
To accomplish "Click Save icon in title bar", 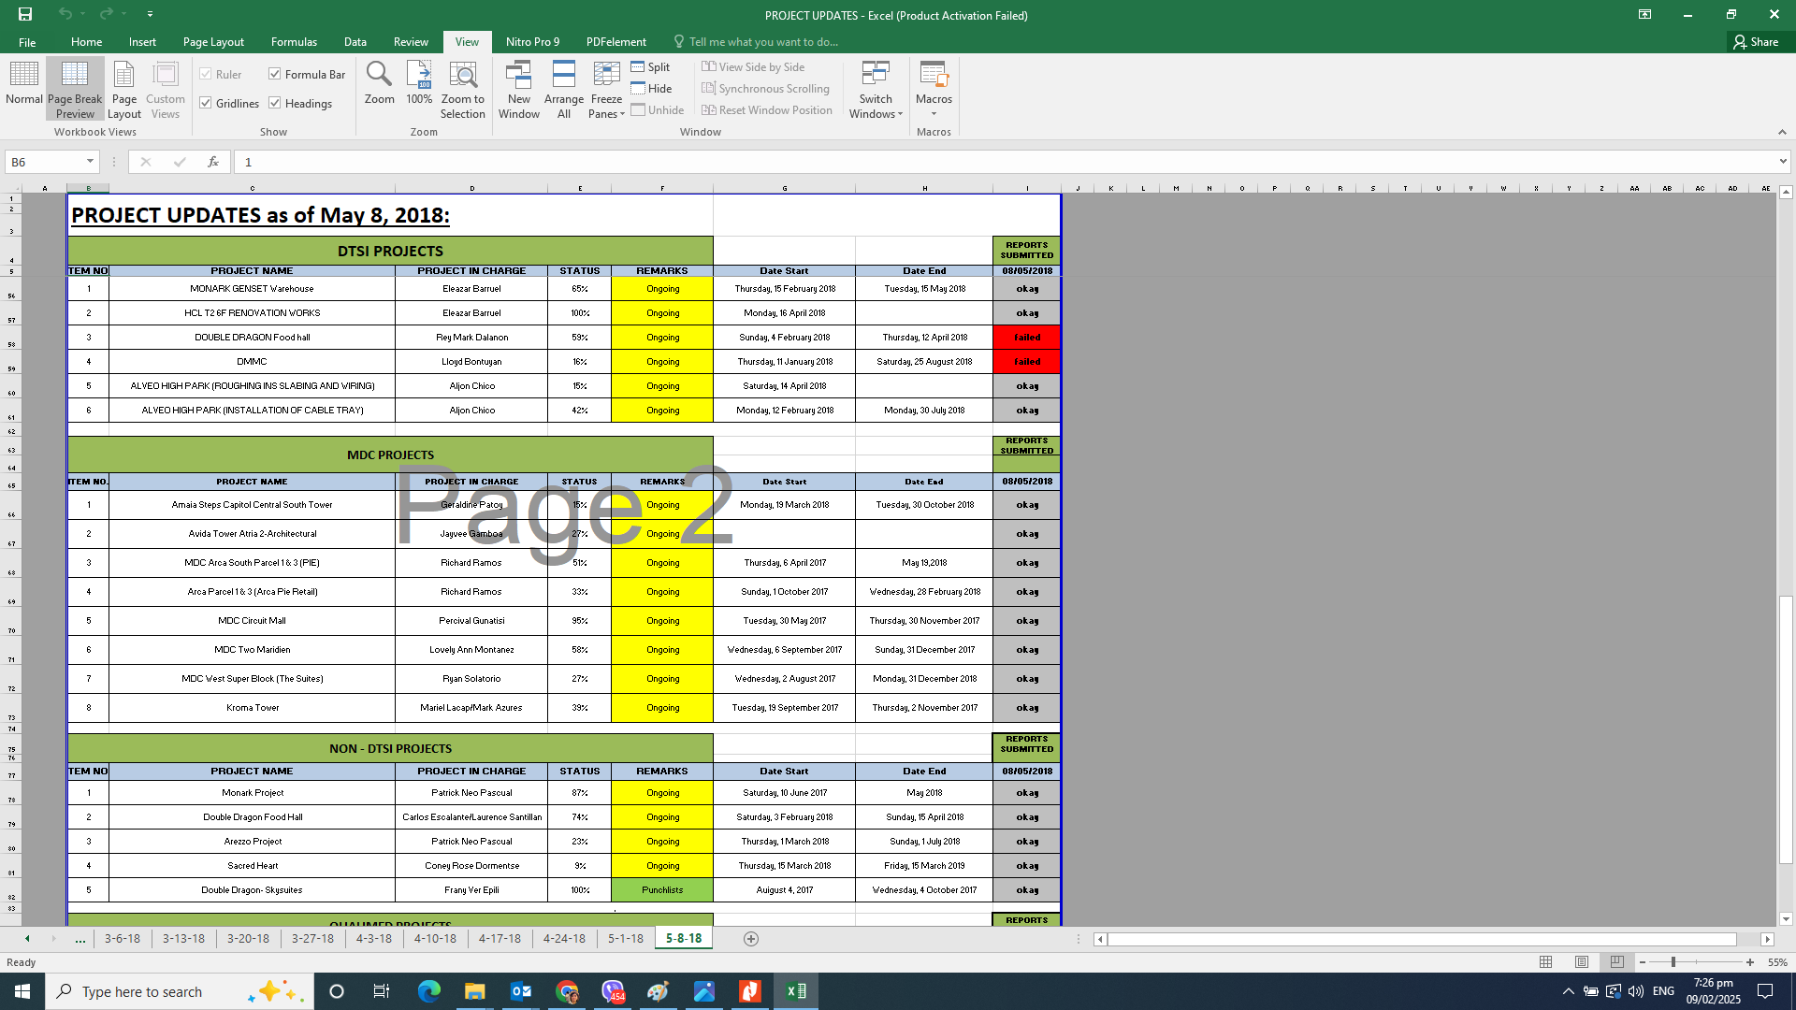I will (x=25, y=14).
